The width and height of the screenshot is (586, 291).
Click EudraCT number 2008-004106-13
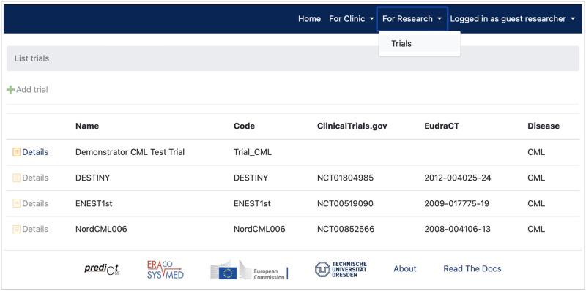pyautogui.click(x=457, y=229)
